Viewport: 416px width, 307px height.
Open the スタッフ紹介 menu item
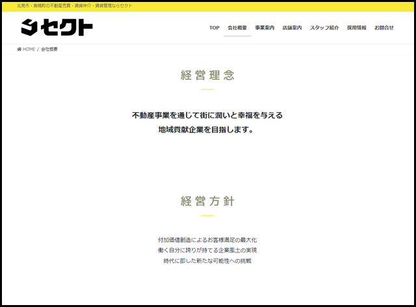coord(324,27)
